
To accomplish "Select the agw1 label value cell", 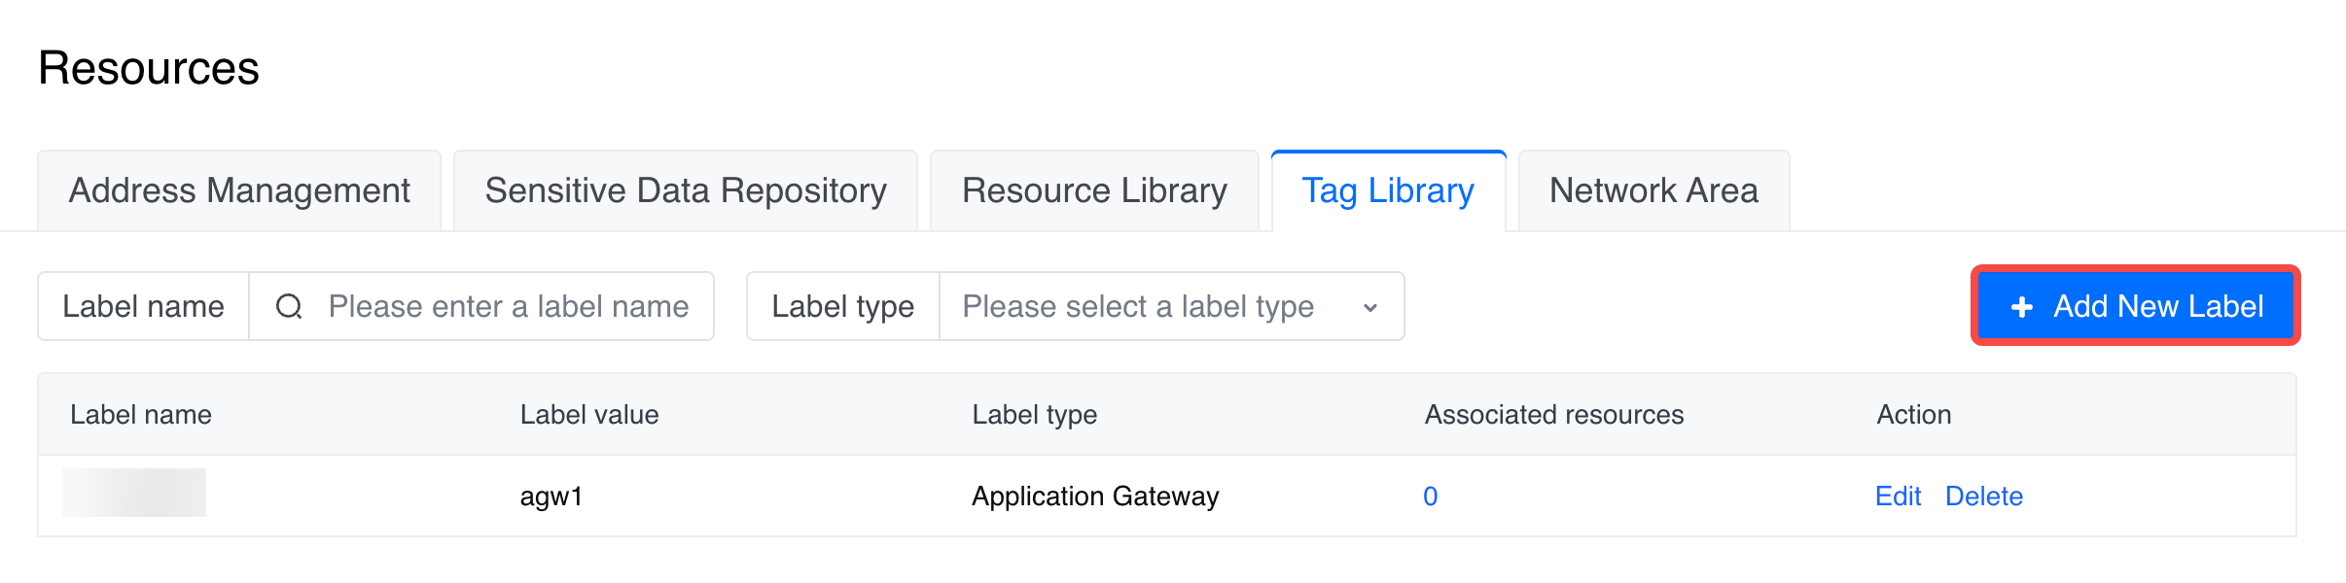I will pos(551,497).
